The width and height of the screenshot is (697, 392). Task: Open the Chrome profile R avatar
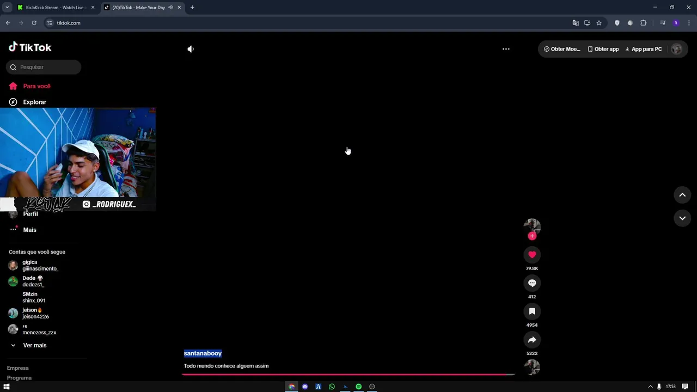(x=676, y=23)
